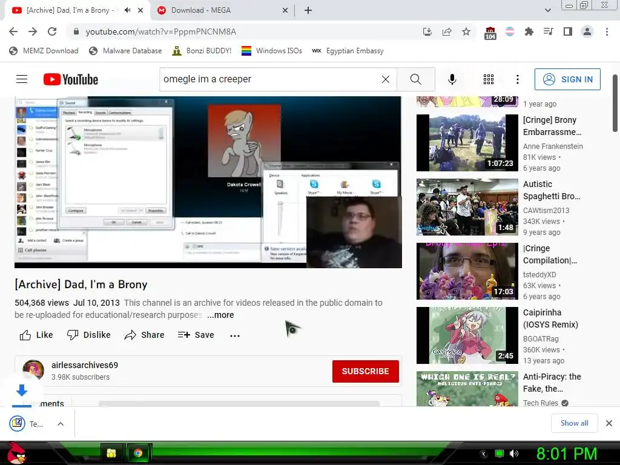This screenshot has width=620, height=465.
Task: Share this page icon in address bar
Action: [447, 31]
